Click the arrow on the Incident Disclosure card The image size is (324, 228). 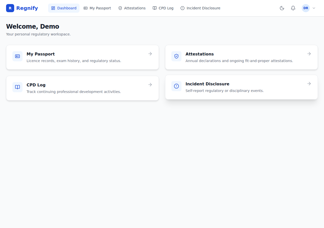point(309,84)
